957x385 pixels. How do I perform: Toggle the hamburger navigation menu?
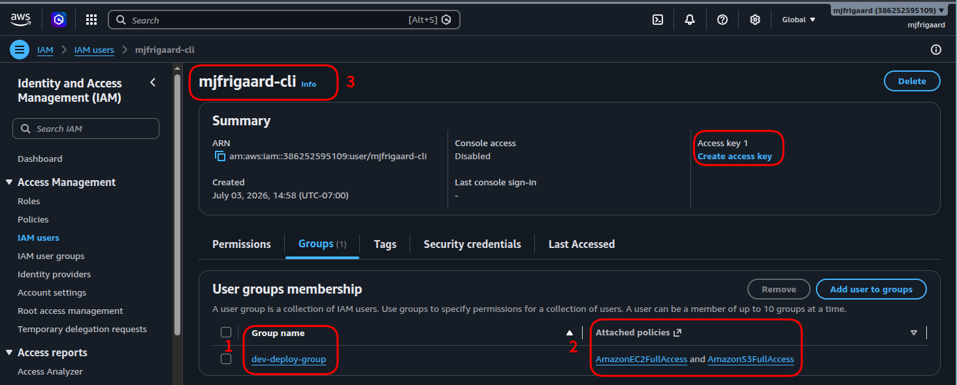click(x=20, y=50)
